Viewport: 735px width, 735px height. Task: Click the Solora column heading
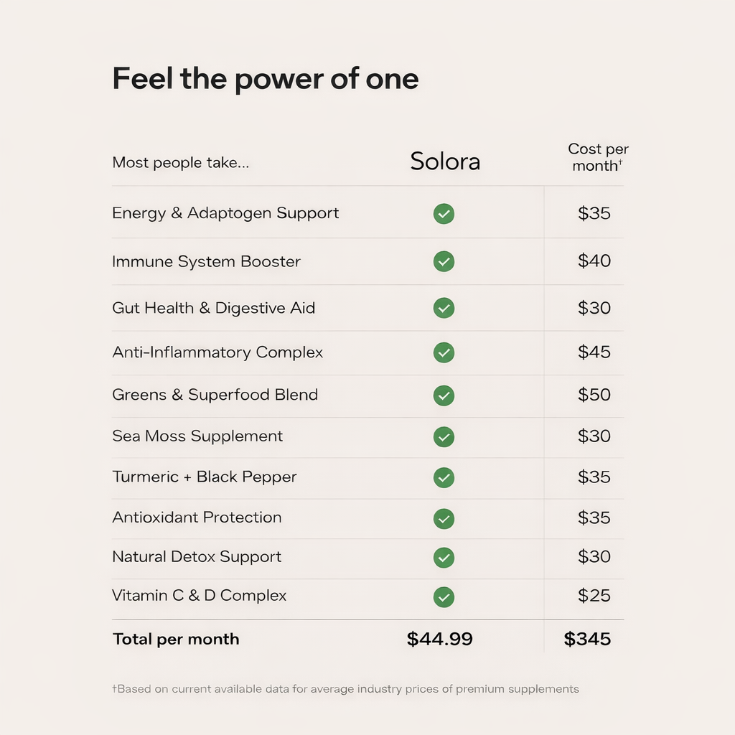[445, 161]
